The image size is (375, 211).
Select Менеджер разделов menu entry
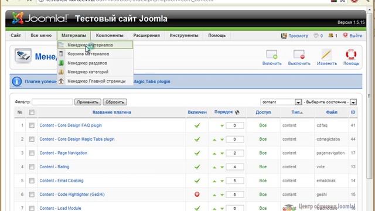pyautogui.click(x=95, y=63)
